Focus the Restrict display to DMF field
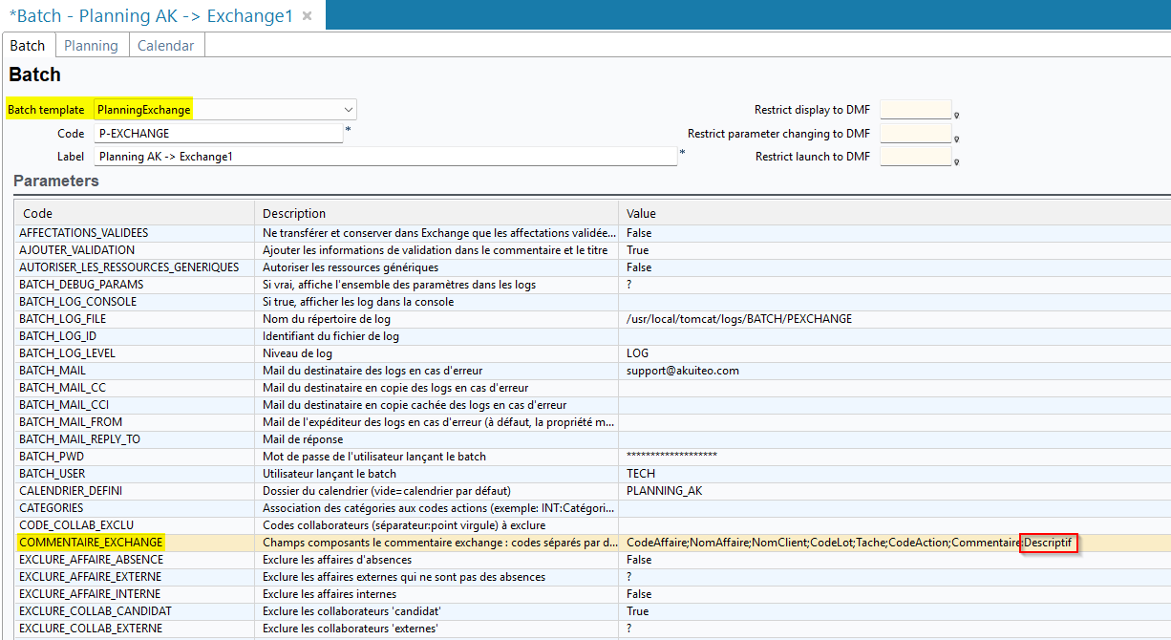1171x640 pixels. (915, 110)
